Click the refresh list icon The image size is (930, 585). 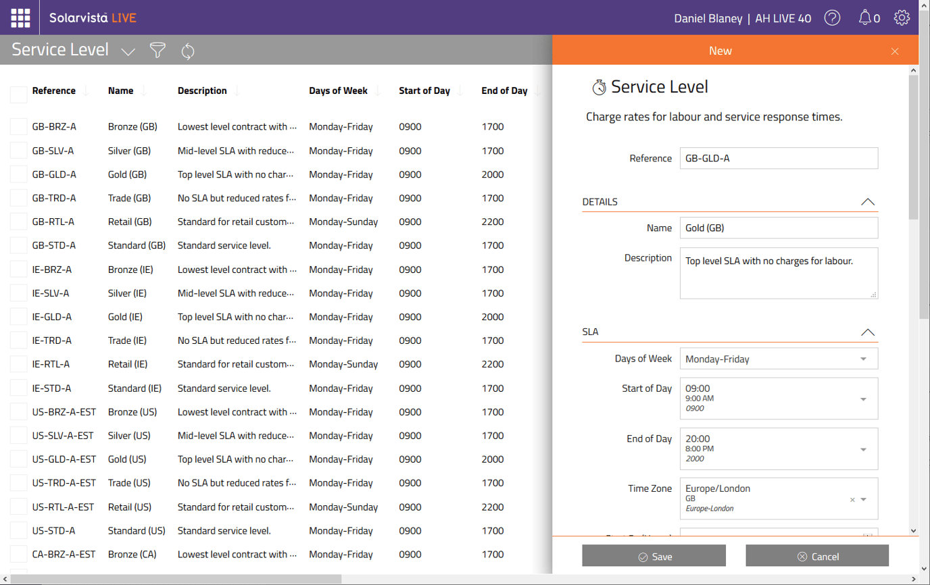[x=188, y=51]
